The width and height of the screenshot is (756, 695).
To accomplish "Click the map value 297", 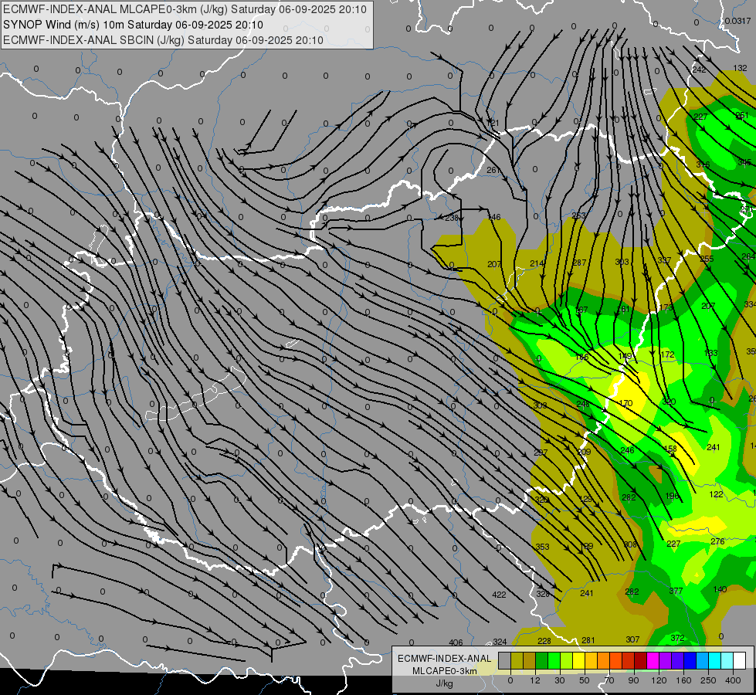I will pyautogui.click(x=541, y=453).
